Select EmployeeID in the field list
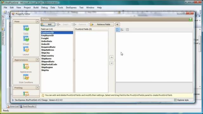This screenshot has height=114, width=203. click(x=57, y=35)
